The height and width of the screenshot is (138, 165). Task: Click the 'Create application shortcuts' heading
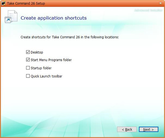tap(54, 18)
